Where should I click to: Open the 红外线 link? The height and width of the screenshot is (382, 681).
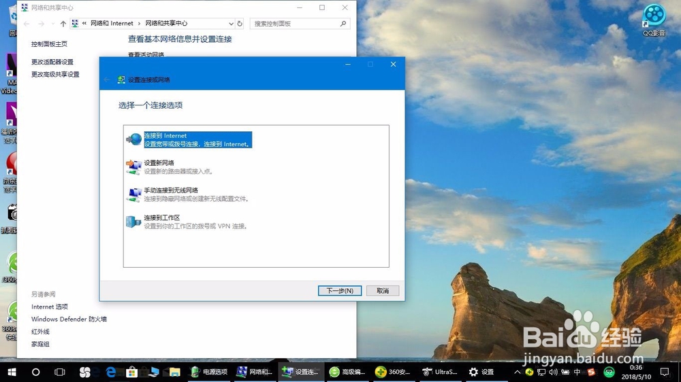40,332
